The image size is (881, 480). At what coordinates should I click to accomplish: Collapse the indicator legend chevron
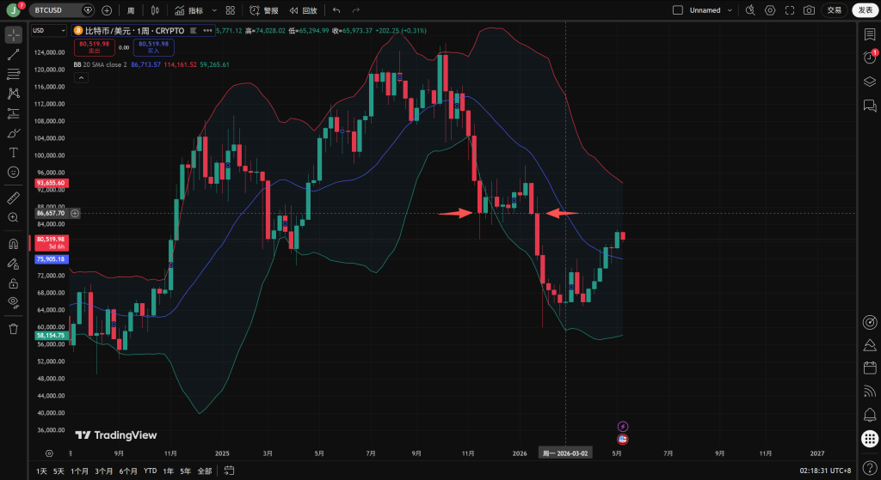pos(81,77)
